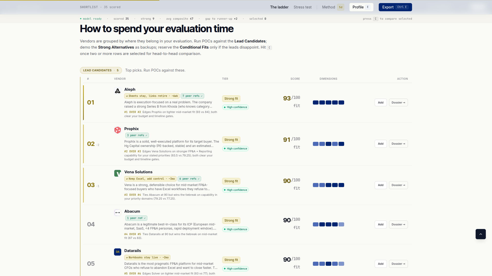Click the Lead Candidates group pill
The width and height of the screenshot is (492, 276).
pos(101,70)
